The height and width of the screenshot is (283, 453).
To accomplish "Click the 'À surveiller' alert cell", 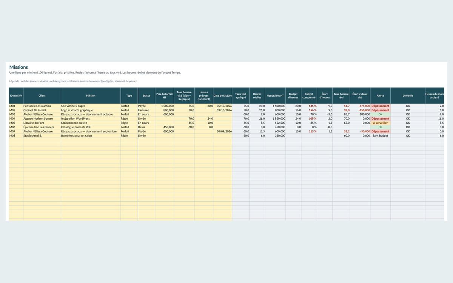I will (381, 123).
